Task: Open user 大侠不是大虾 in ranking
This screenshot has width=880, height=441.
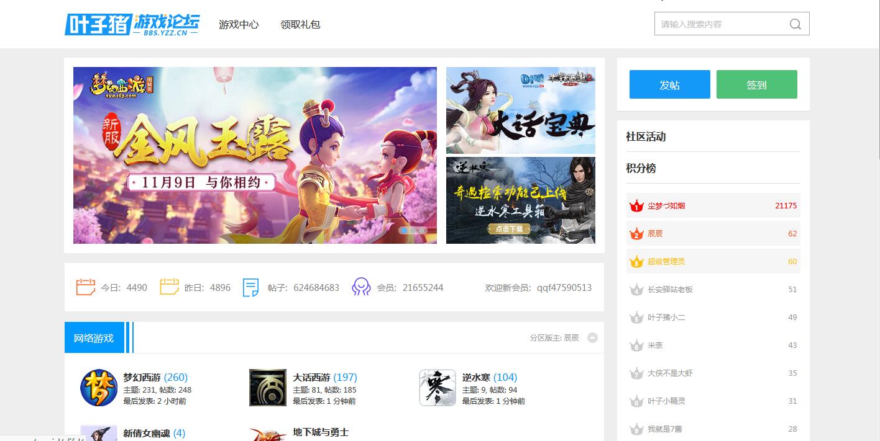Action: (670, 373)
